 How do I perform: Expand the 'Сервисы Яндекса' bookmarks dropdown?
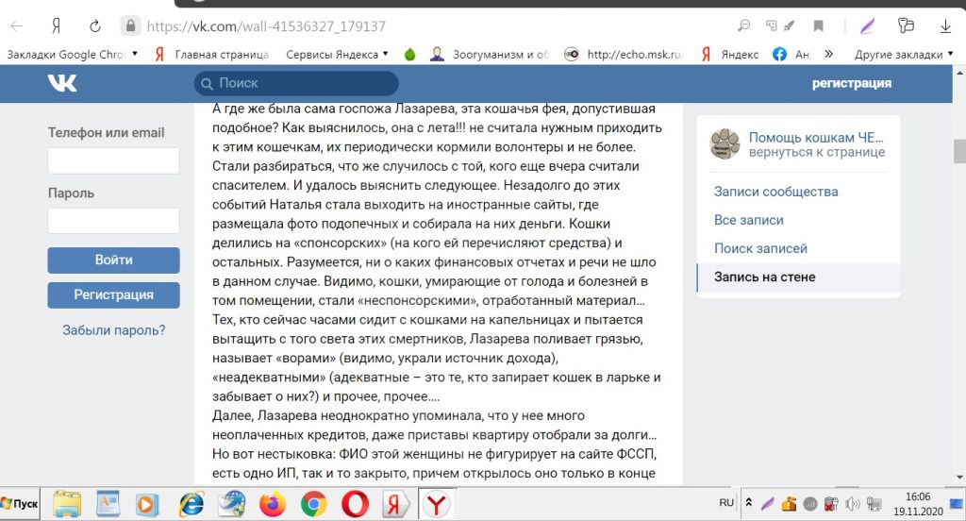[x=337, y=55]
